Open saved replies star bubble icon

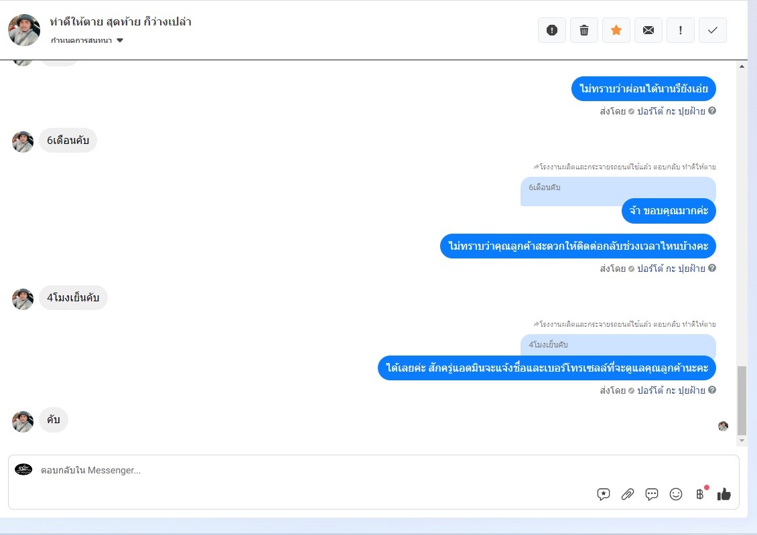[x=604, y=494]
